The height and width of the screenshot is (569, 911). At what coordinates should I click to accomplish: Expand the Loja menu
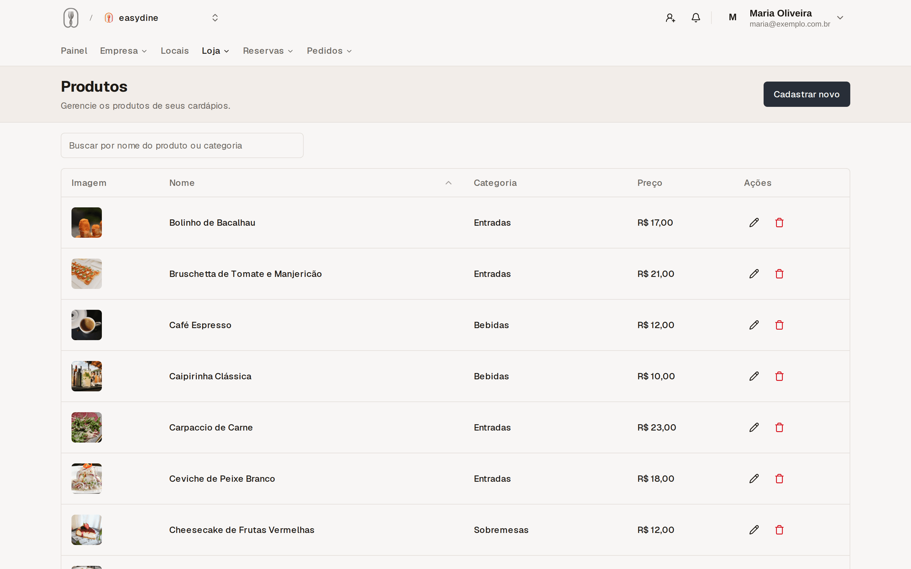[215, 51]
